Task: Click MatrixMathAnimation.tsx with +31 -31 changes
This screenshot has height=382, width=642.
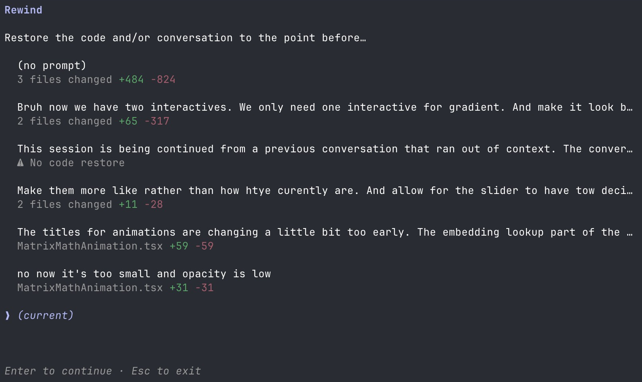Action: (90, 288)
